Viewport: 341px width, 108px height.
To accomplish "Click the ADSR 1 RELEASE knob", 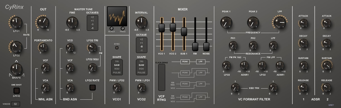I will pyautogui.click(x=303, y=88).
